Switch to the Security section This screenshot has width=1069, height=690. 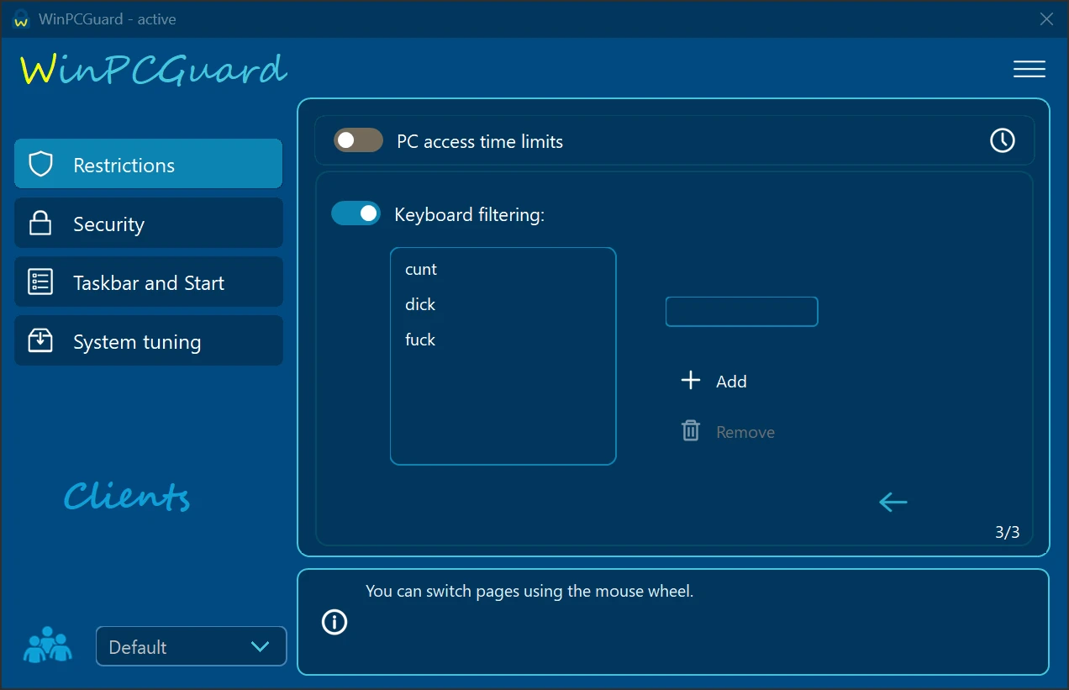click(148, 223)
